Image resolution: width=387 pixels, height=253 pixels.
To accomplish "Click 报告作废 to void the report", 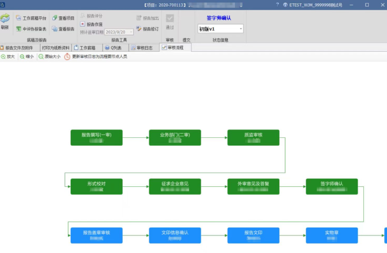I will click(x=91, y=24).
